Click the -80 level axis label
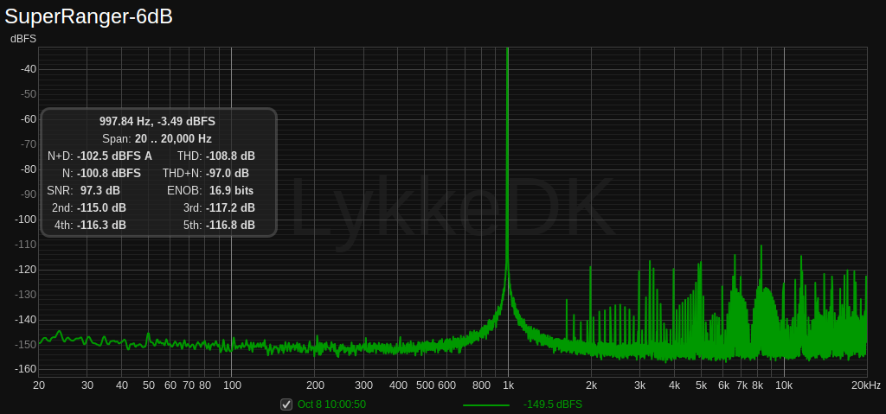 click(x=29, y=169)
